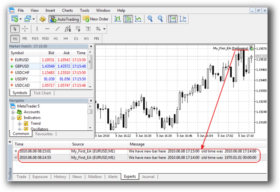Open the New Chart dropdown arrow

pyautogui.click(x=21, y=19)
